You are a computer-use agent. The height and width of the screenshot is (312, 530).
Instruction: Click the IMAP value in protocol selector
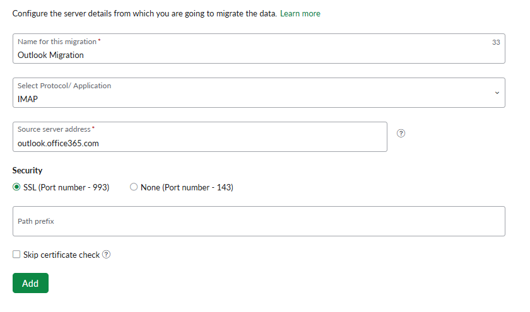click(28, 99)
